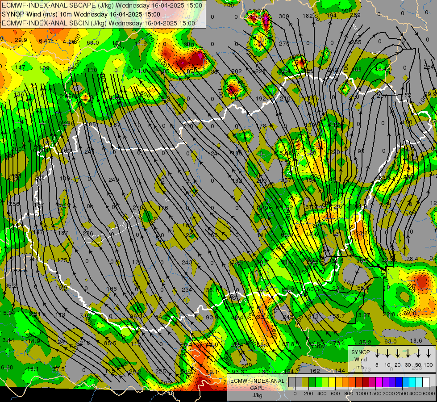Click the map value 117
437x402 pixels.
(20, 67)
